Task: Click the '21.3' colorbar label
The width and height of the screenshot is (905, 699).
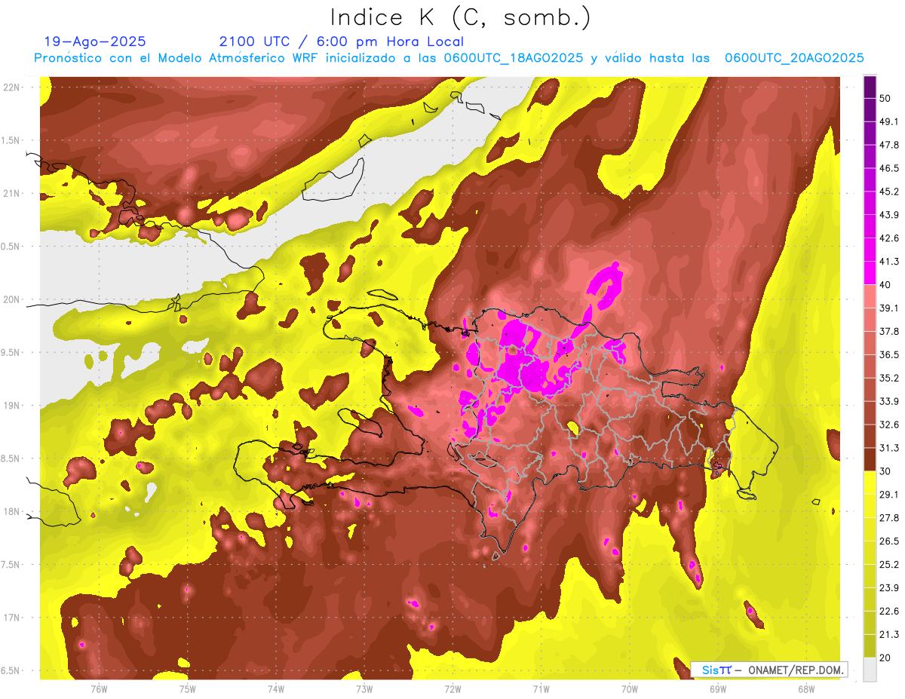Action: (888, 634)
